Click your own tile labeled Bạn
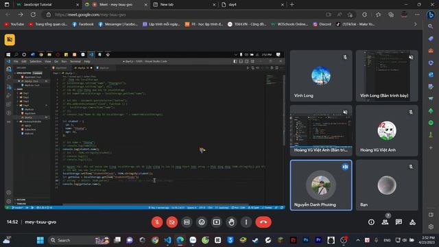Screen dimensions: 439x247 pos(387,185)
